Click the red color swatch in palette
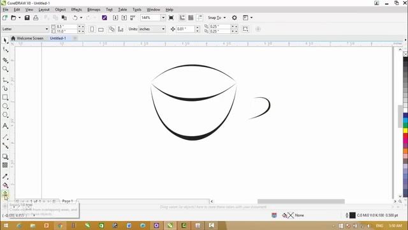Image resolution: width=408 pixels, height=230 pixels. [x=405, y=135]
